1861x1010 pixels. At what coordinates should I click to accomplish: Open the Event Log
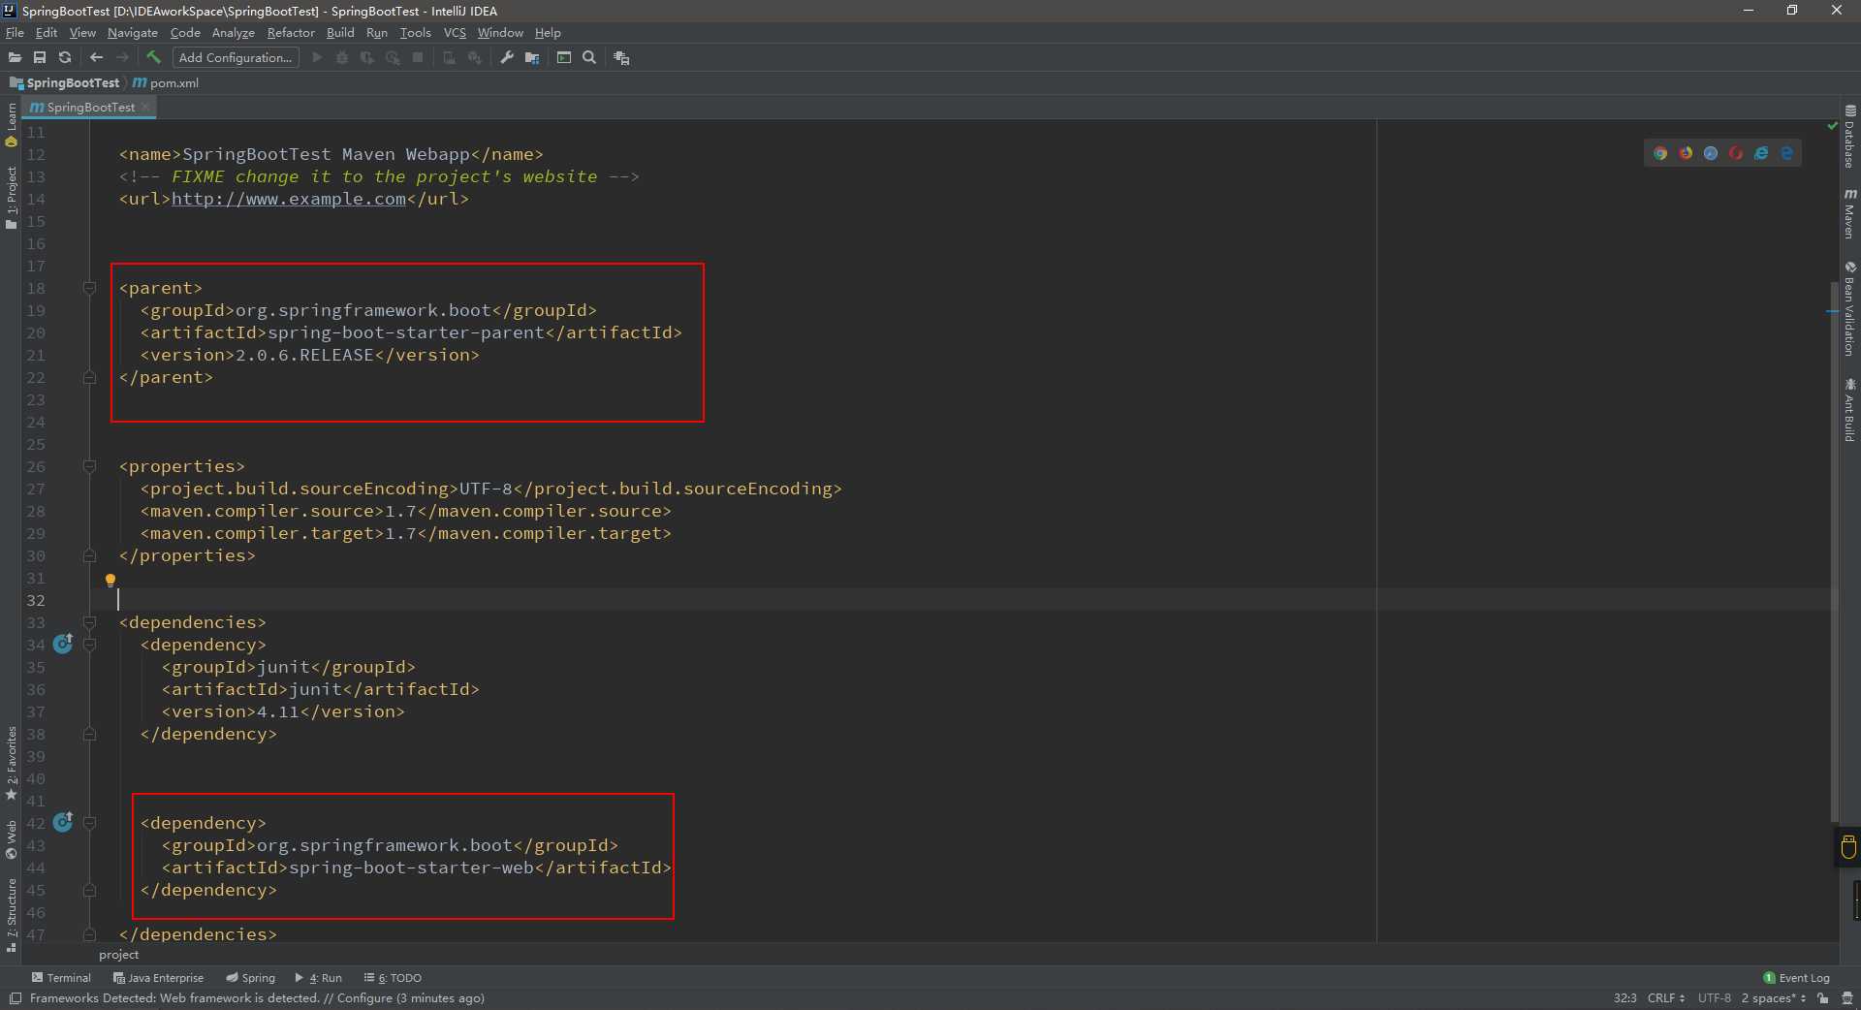1796,978
